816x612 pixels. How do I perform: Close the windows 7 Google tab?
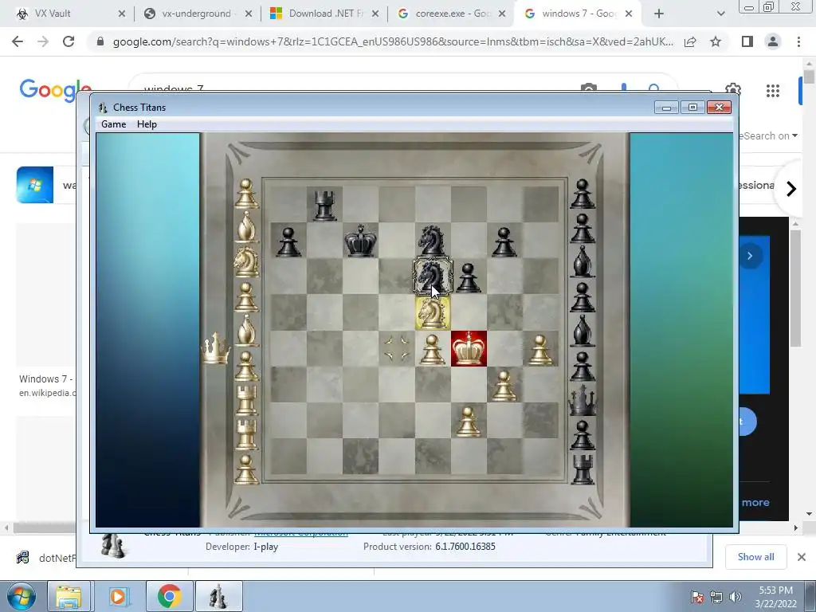click(629, 14)
